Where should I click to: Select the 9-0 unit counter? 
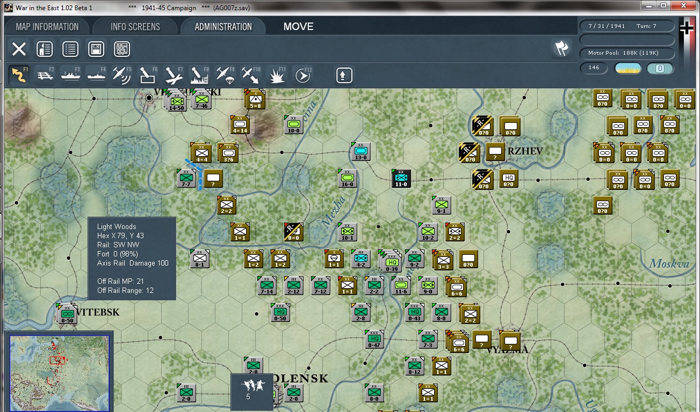tap(428, 286)
